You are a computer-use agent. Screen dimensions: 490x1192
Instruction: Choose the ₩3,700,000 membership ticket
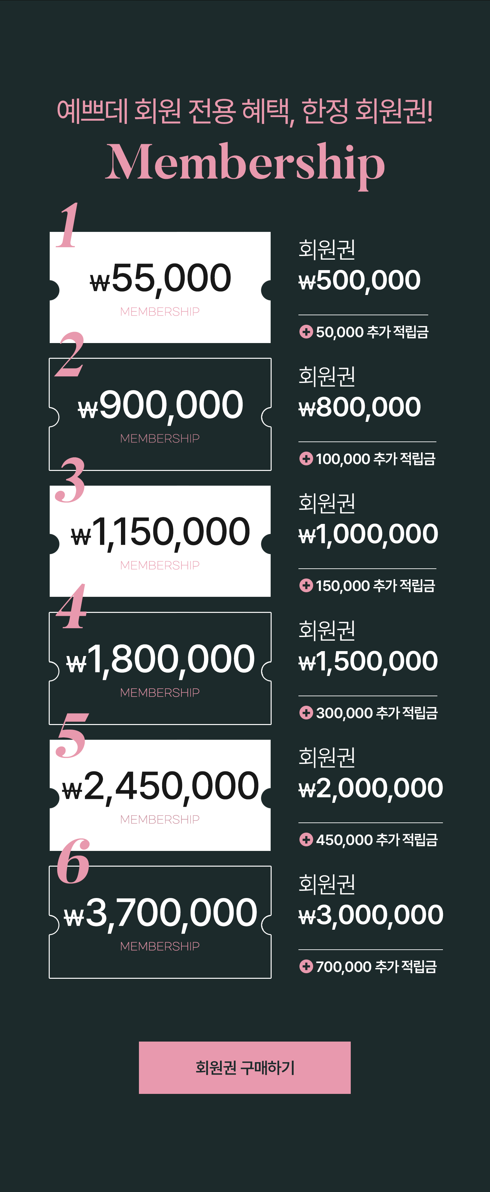tap(160, 922)
